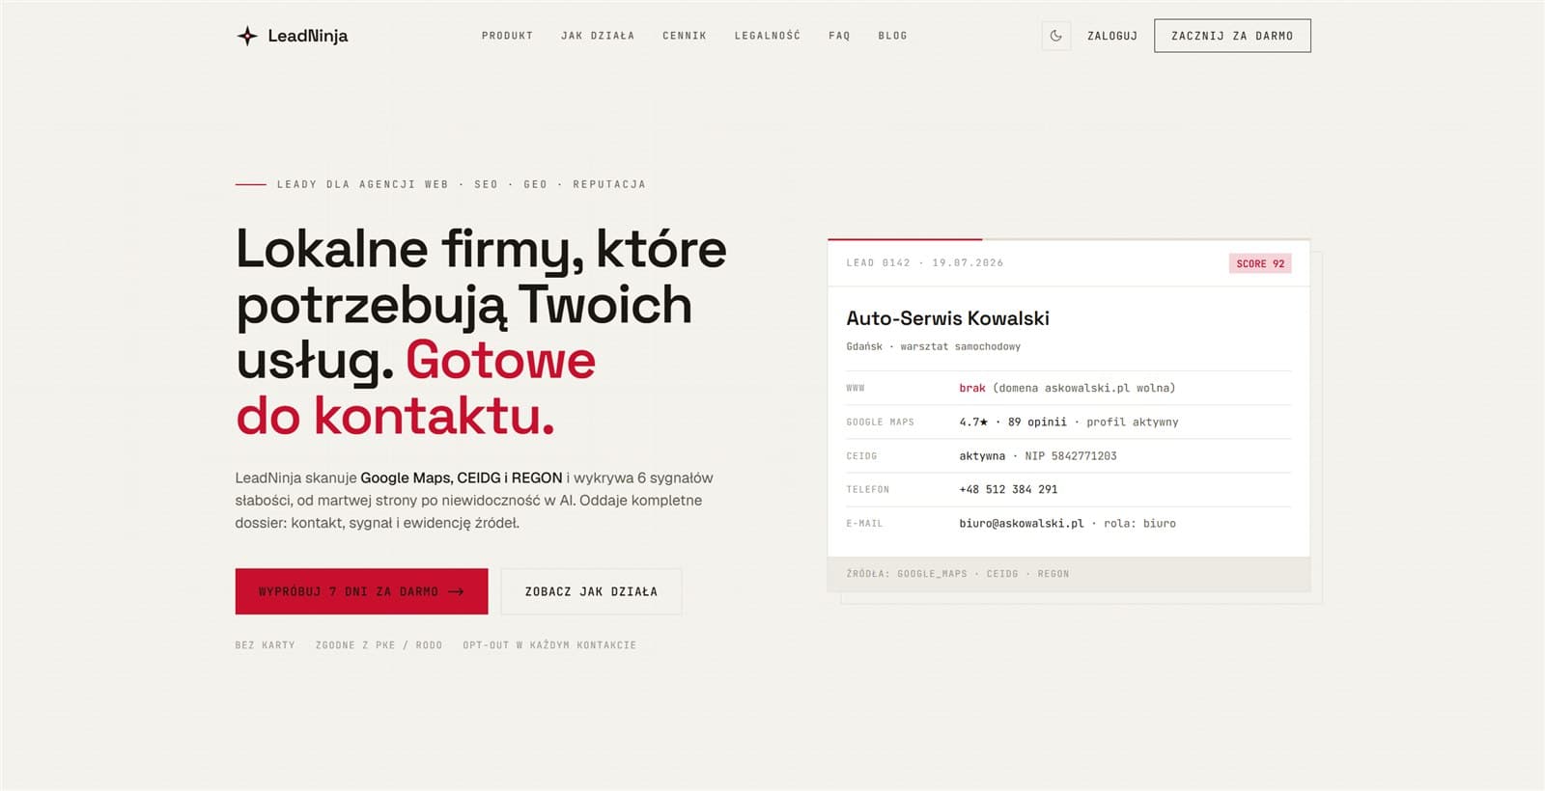Click the 'LEADY DLA AGENCJI WEB' eyebrow text
The height and width of the screenshot is (791, 1545).
coord(363,184)
